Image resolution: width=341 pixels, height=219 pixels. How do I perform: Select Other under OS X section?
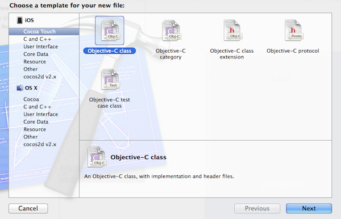(31, 137)
